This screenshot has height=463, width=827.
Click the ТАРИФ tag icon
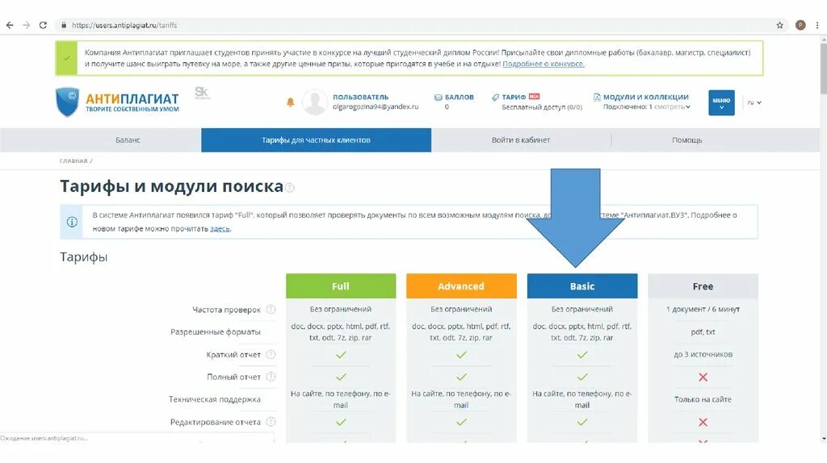point(495,97)
